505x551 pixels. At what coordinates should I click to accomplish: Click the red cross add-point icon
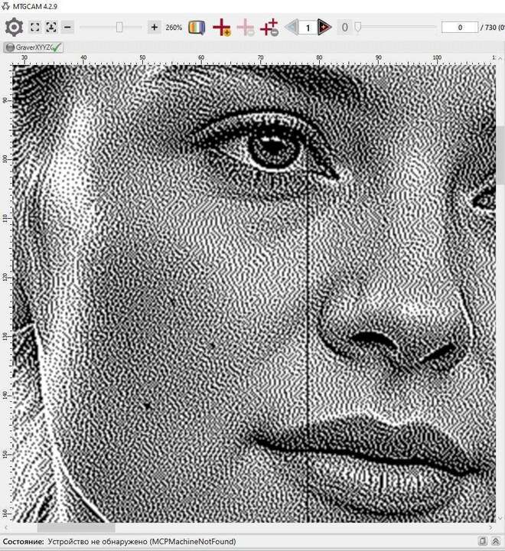(x=222, y=28)
